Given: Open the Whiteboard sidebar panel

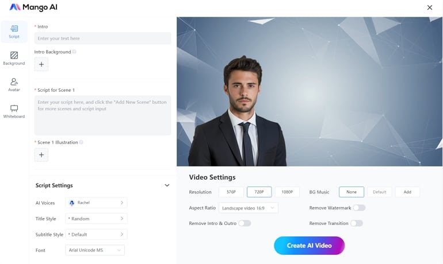Looking at the screenshot, I should coord(14,111).
